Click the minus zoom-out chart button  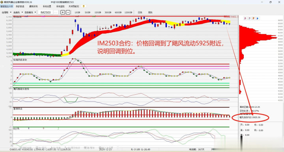[x=68, y=12]
